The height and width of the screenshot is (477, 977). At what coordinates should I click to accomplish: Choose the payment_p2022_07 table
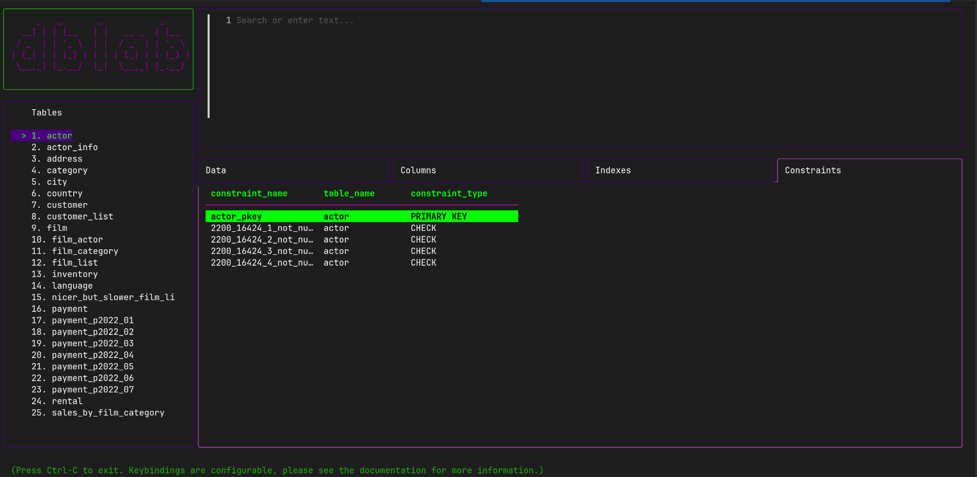tap(83, 390)
